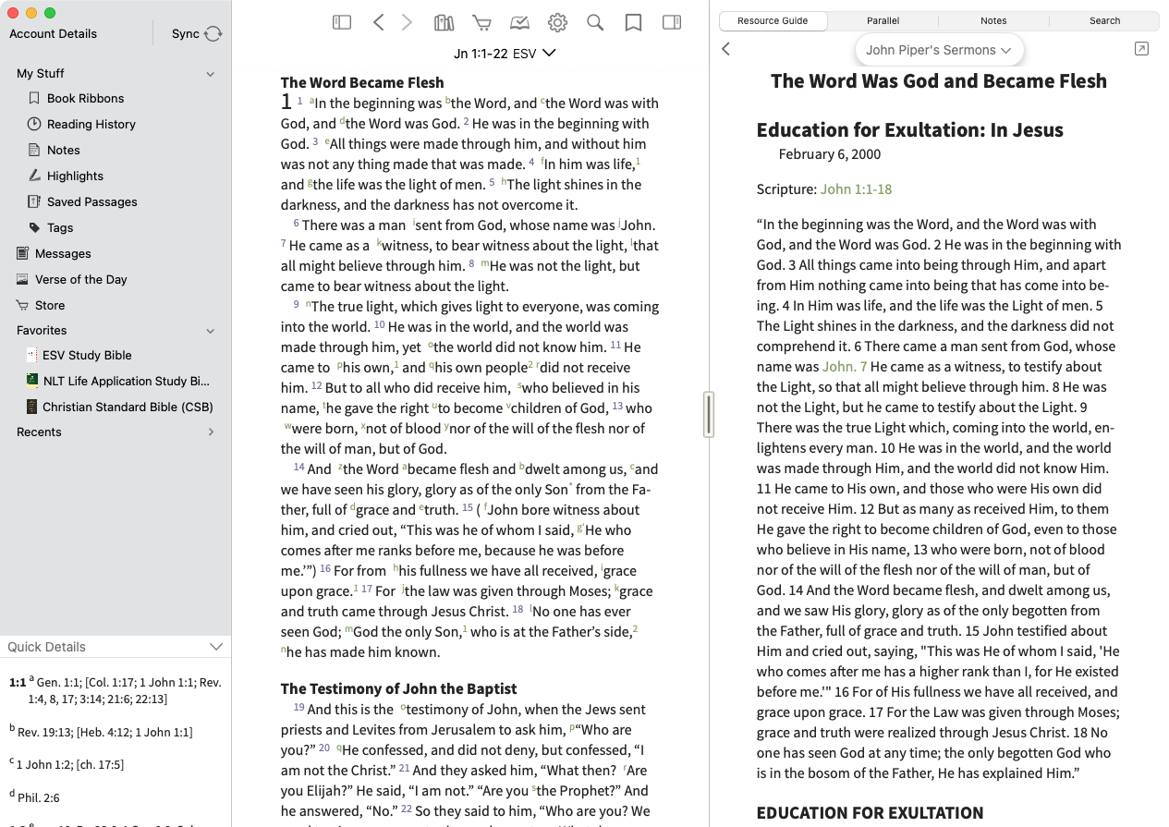Click the magnifying glass search icon

click(x=595, y=22)
